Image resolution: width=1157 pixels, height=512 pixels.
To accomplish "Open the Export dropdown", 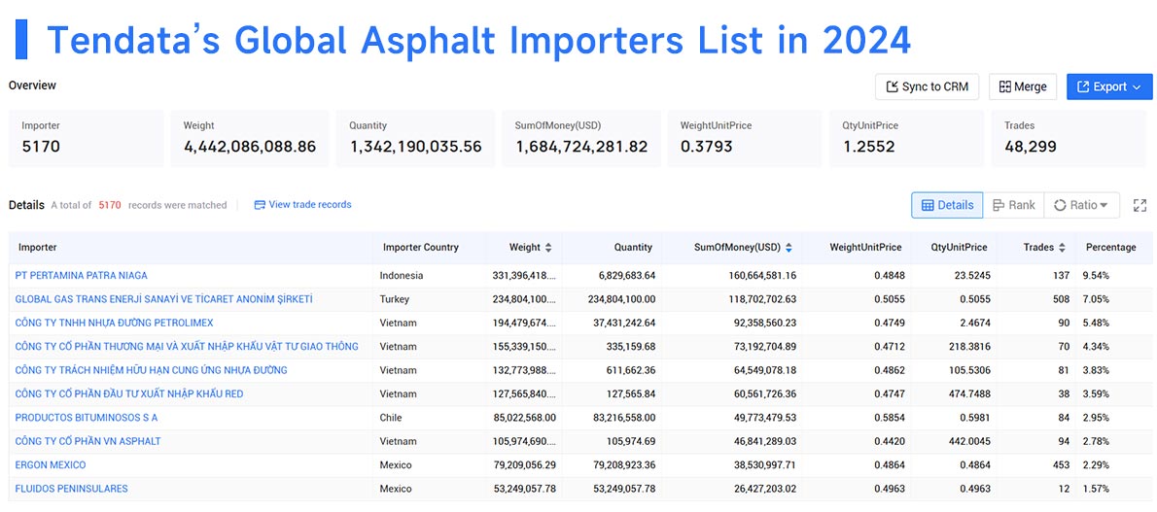I will click(1109, 87).
